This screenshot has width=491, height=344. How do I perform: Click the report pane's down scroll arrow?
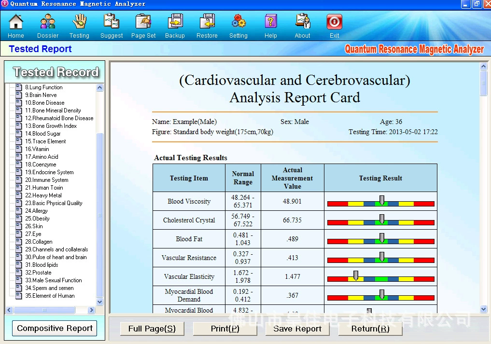coord(483,309)
